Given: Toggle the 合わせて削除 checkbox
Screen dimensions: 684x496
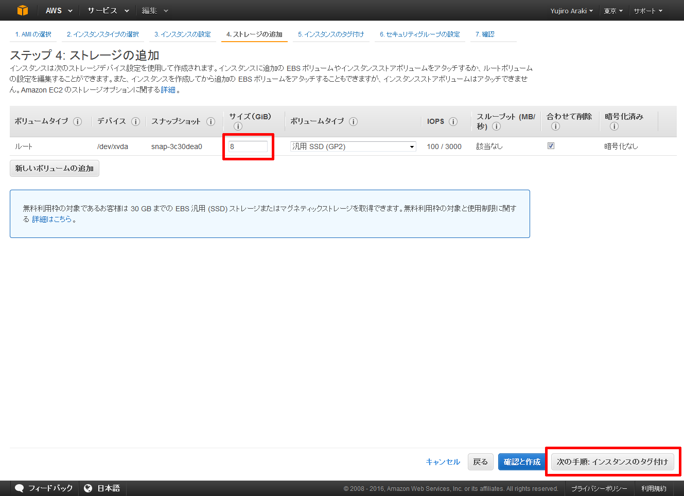Looking at the screenshot, I should point(551,146).
